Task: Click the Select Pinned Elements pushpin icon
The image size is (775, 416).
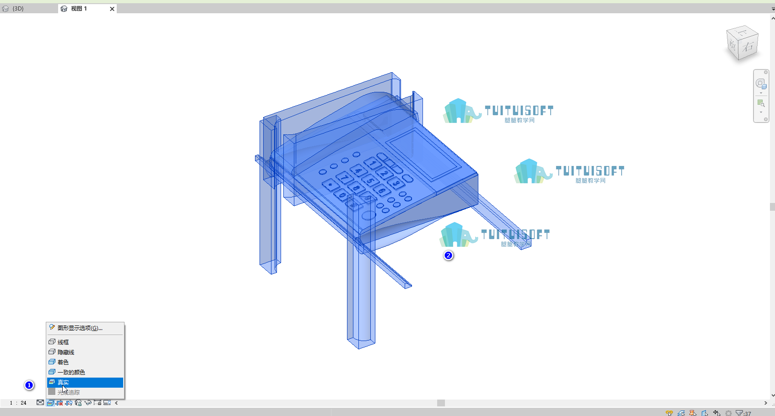Action: (693, 413)
